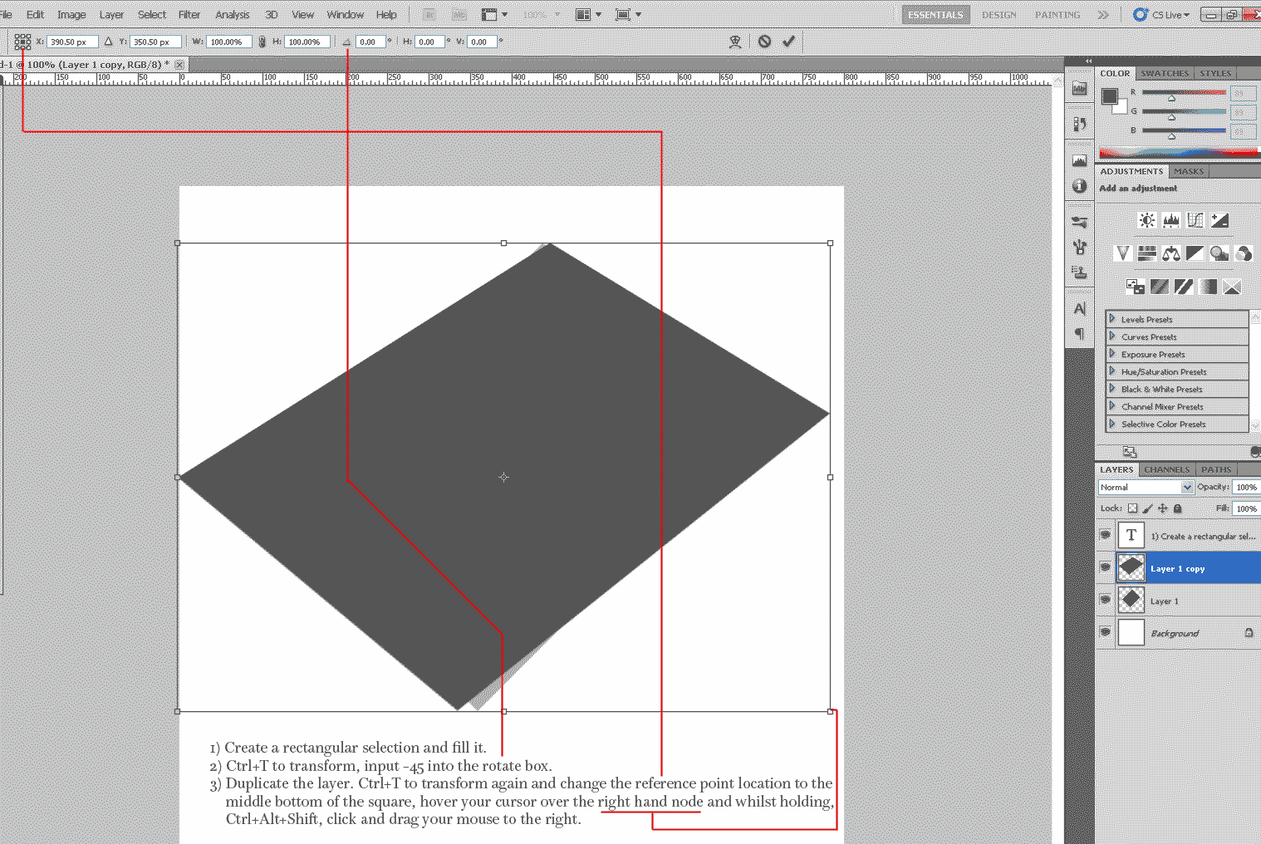Image resolution: width=1261 pixels, height=844 pixels.
Task: Add a Color Balance adjustment (scales icon)
Action: point(1171,253)
